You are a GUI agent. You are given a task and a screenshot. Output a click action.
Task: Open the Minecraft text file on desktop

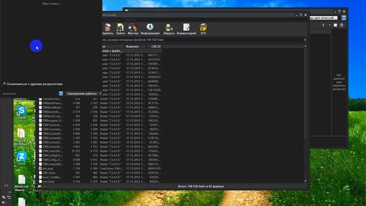(x=22, y=183)
